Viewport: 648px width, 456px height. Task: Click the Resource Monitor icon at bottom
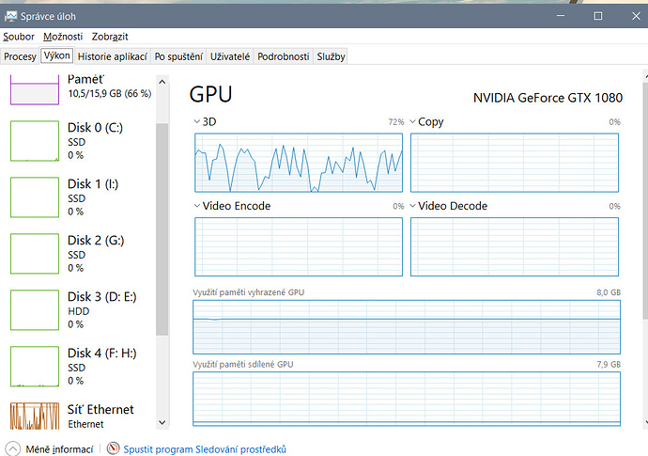coord(114,449)
